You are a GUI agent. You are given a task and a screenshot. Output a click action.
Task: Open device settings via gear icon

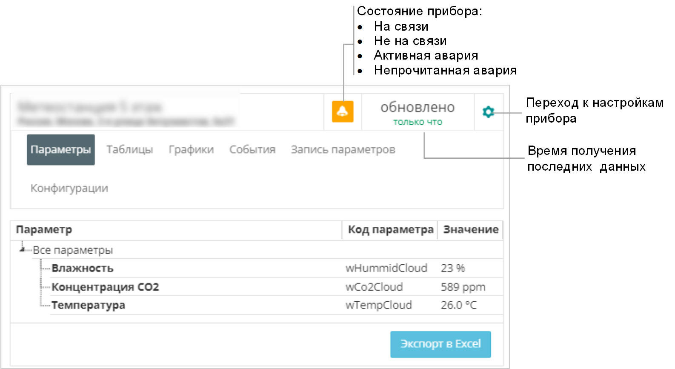click(x=488, y=112)
